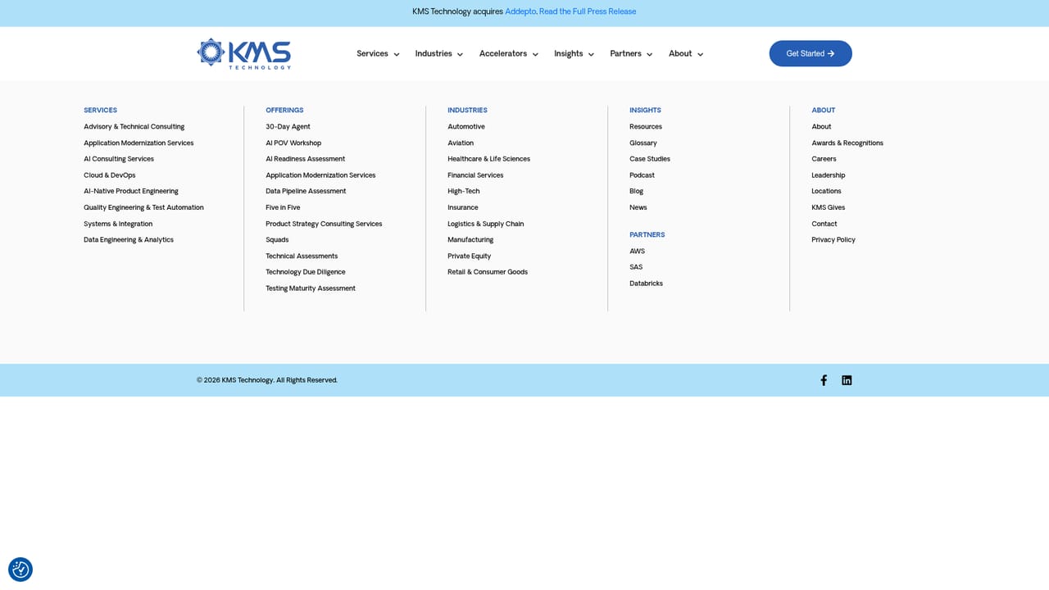Screen dimensions: 1049x590
Task: Open the Facebook page icon
Action: 824,380
